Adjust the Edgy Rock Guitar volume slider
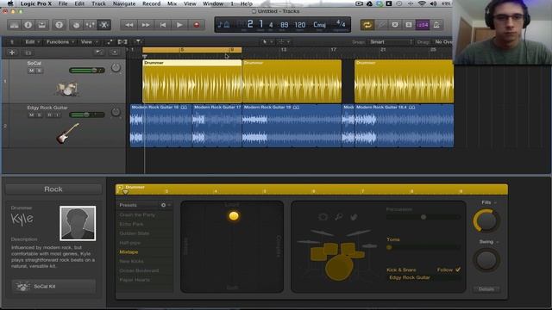Screen dimensions: 552x310 pyautogui.click(x=87, y=115)
